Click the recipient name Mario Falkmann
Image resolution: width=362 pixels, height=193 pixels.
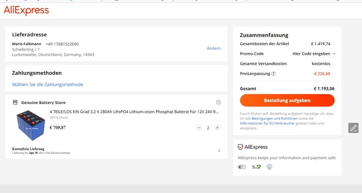(x=27, y=44)
